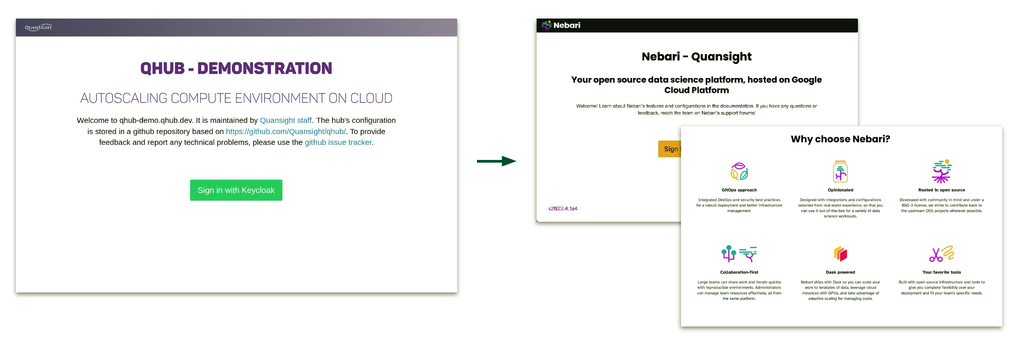Click the Opinionated jar icon

point(840,171)
